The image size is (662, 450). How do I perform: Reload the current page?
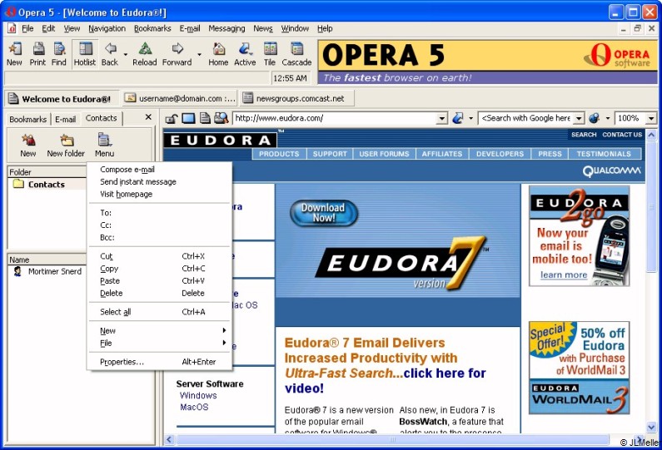click(x=144, y=54)
